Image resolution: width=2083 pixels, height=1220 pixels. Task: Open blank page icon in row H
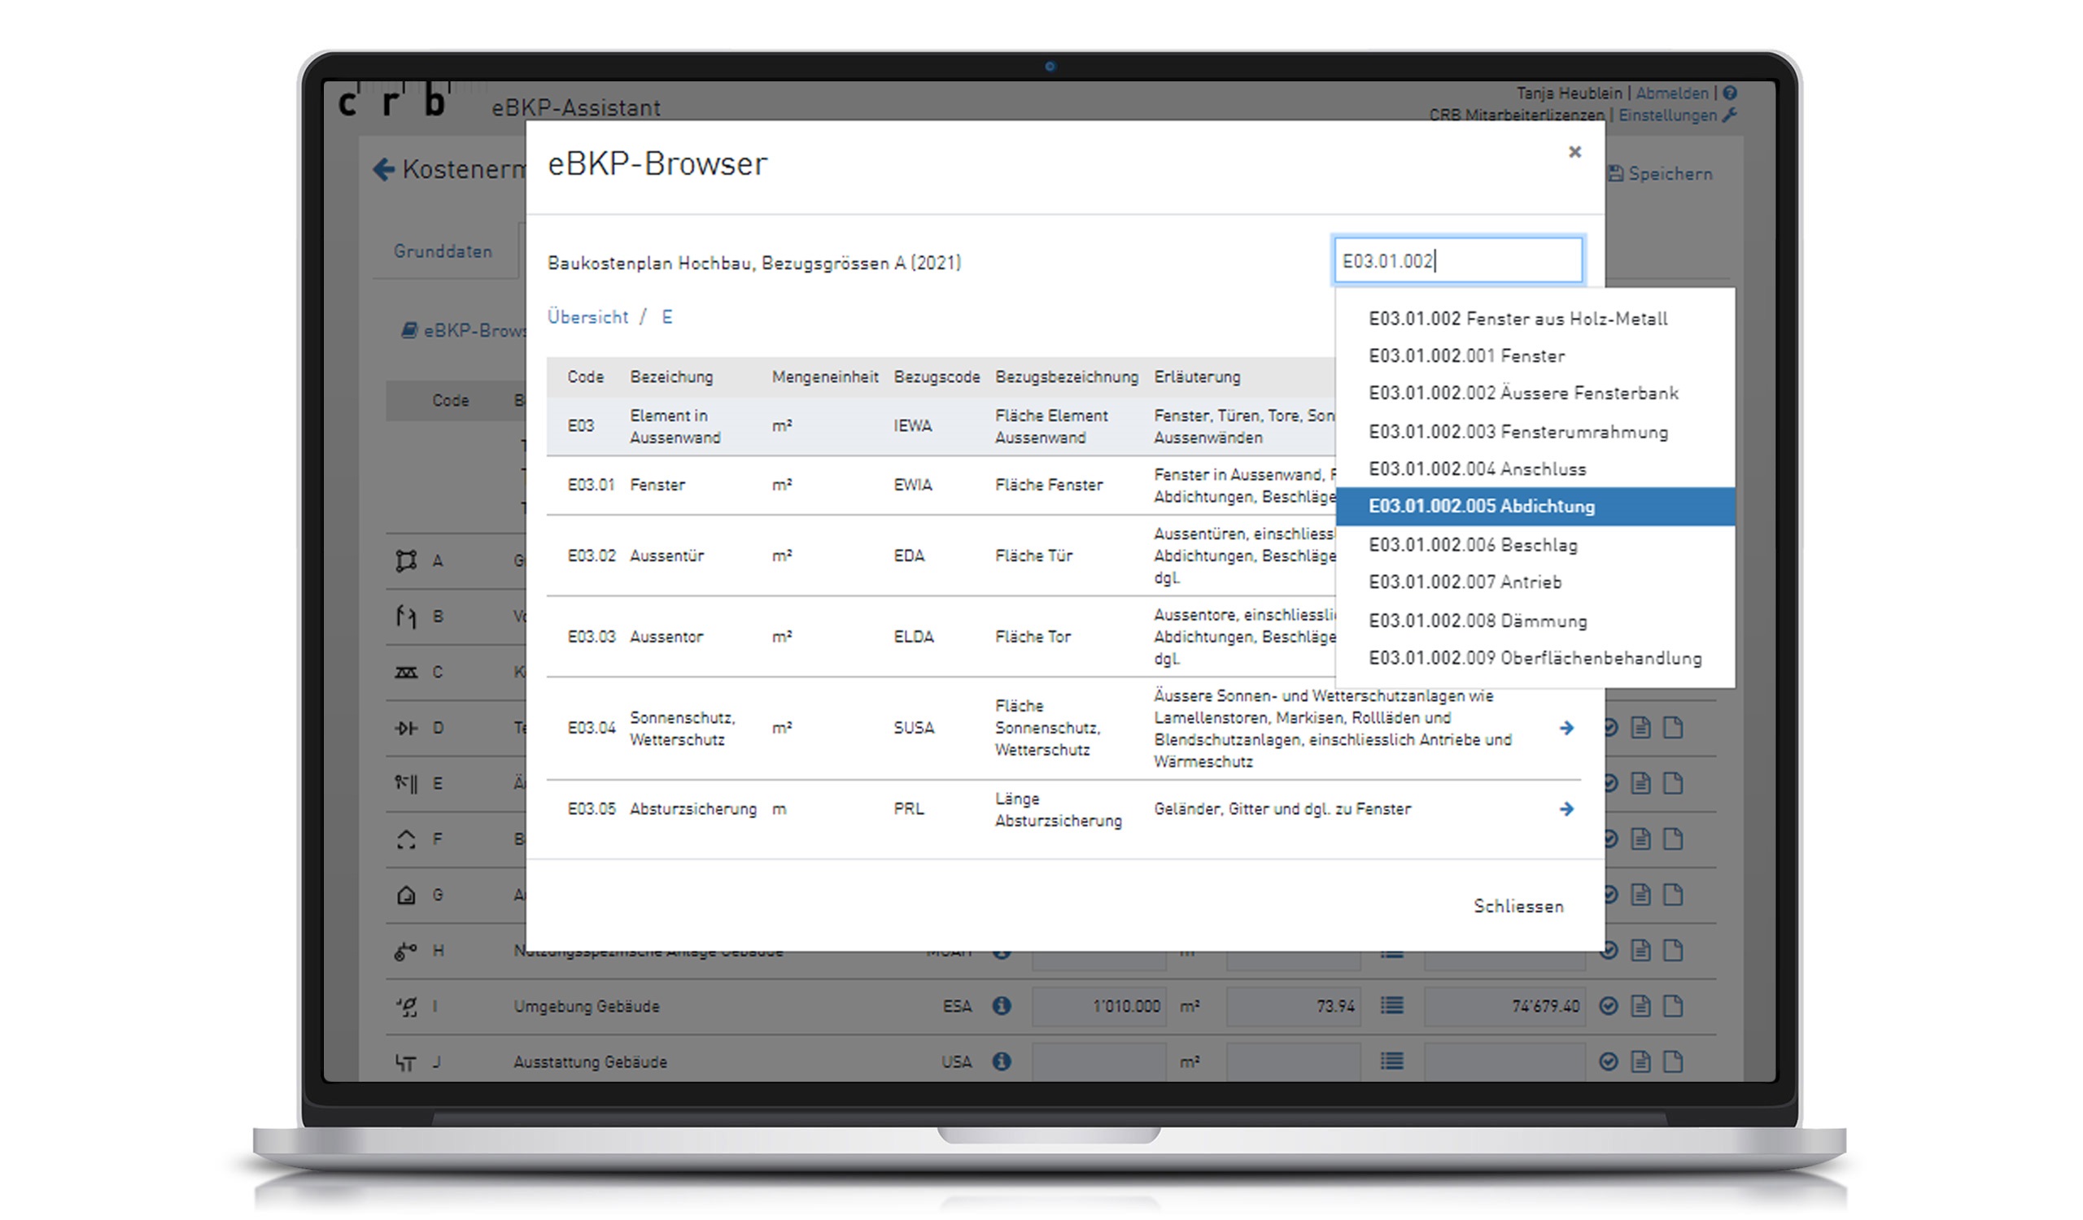[x=1673, y=951]
